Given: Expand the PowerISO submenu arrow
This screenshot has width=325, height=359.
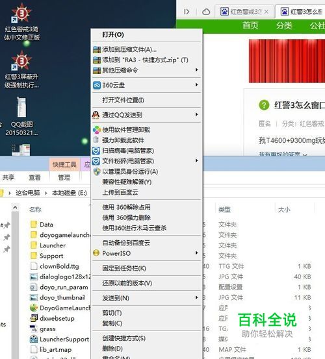Looking at the screenshot, I should pos(196,253).
